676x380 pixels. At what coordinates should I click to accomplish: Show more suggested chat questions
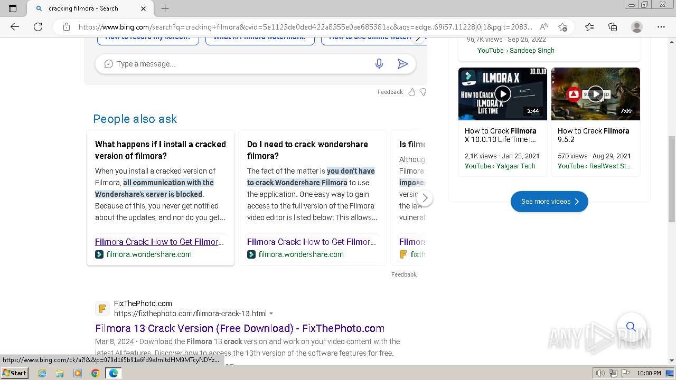pyautogui.click(x=418, y=38)
